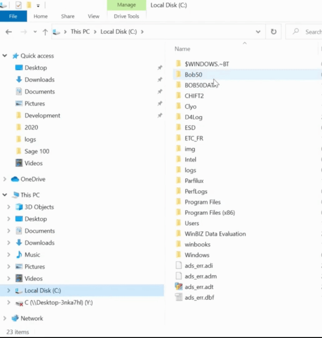Click the pin icon next to Development
The width and height of the screenshot is (322, 338).
tap(160, 116)
